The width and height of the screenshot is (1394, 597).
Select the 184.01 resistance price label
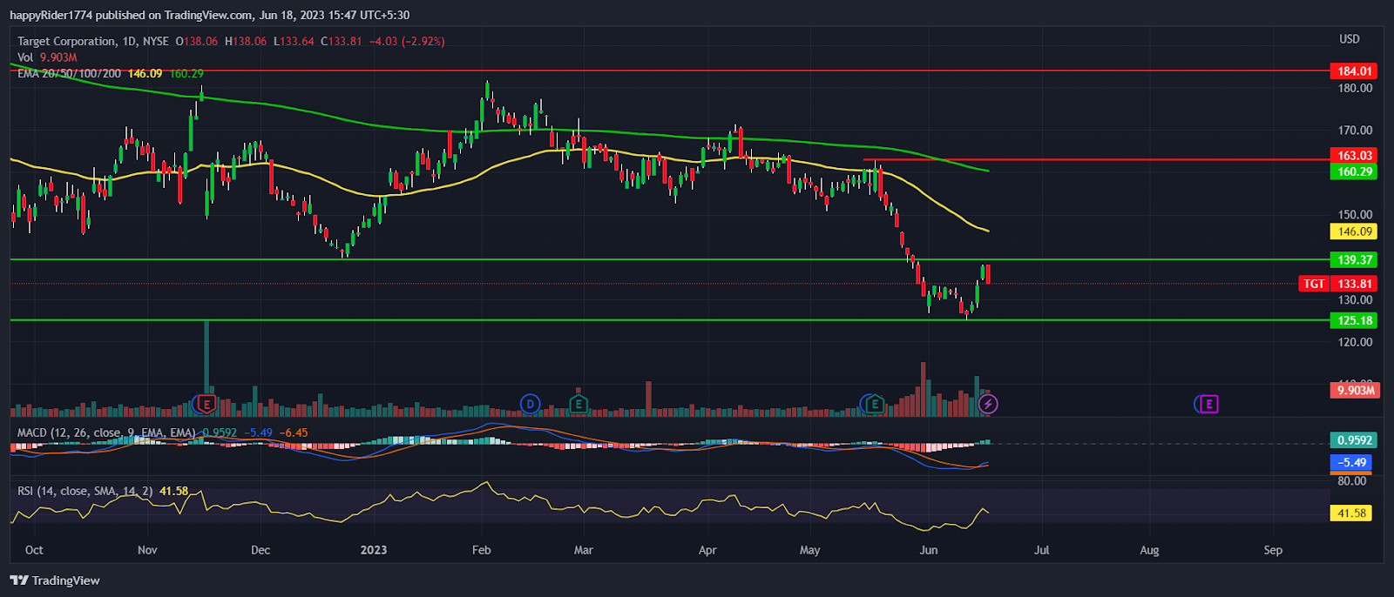pyautogui.click(x=1355, y=71)
